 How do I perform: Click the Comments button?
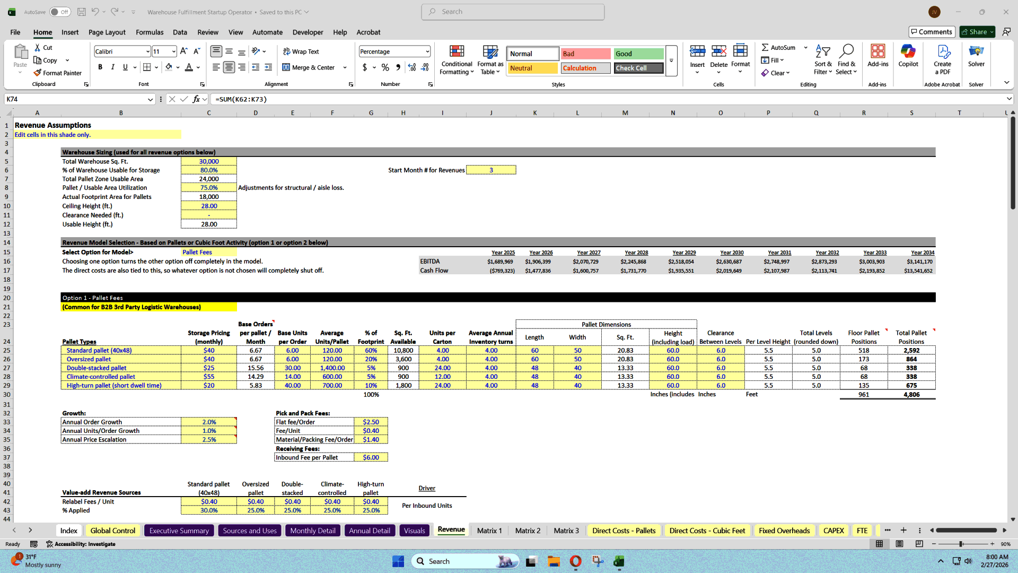932,32
